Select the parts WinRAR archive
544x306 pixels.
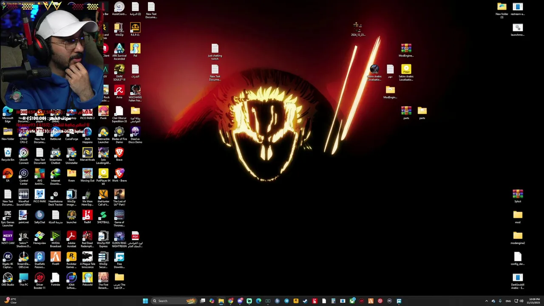406,113
